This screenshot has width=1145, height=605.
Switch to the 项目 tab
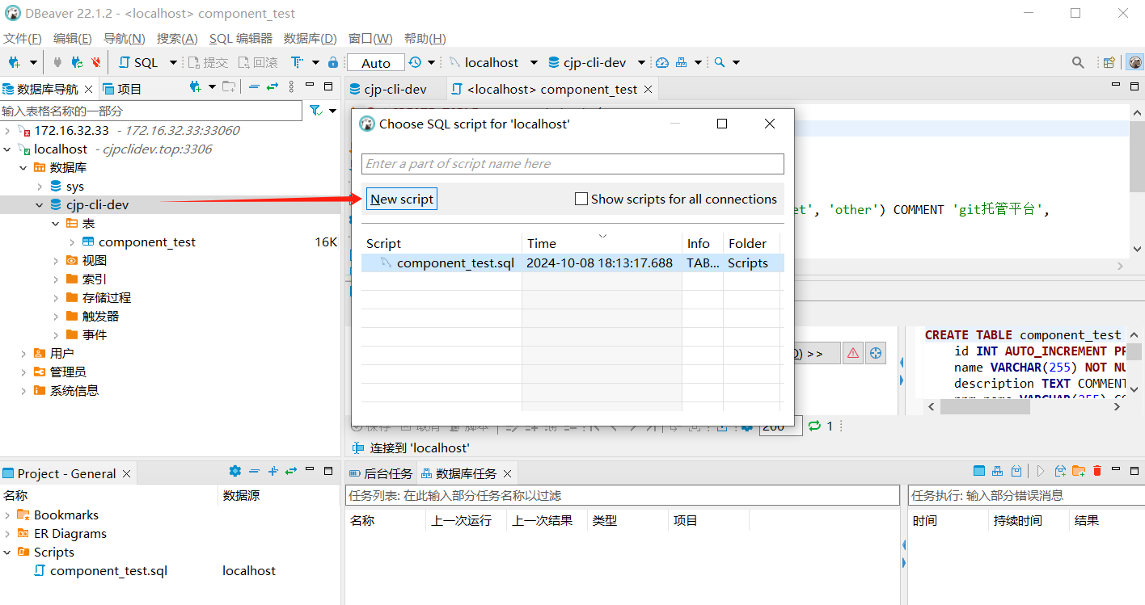pos(122,89)
